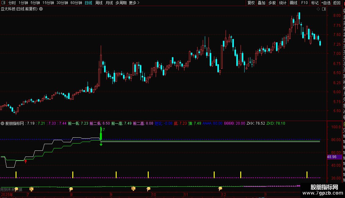The width and height of the screenshot is (345, 198).
Task: Click the ZKD: 78.10 indicator value
Action: (x=276, y=123)
